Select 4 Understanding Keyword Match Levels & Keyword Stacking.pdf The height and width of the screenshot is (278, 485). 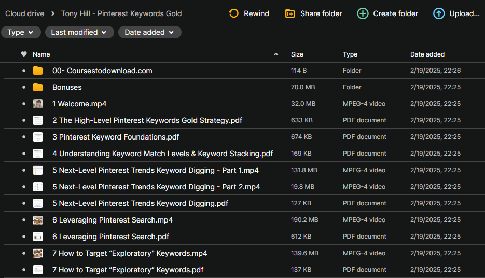pyautogui.click(x=163, y=154)
